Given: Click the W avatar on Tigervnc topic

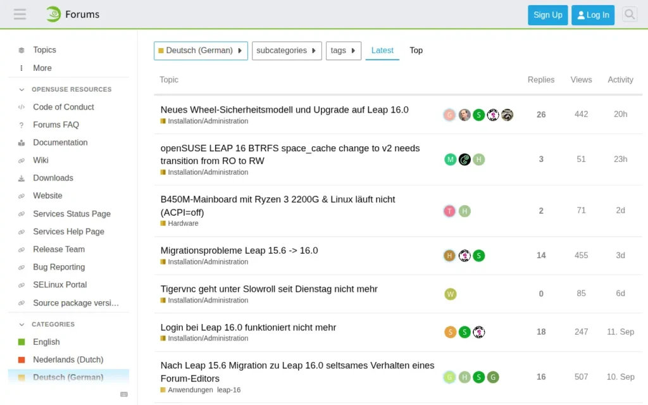Looking at the screenshot, I should coord(450,294).
